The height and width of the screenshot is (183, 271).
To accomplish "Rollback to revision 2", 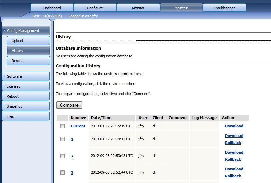I will coord(233,159).
